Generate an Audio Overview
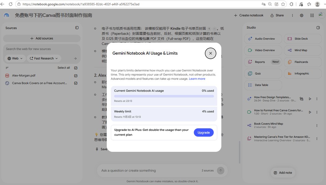 pyautogui.click(x=263, y=39)
